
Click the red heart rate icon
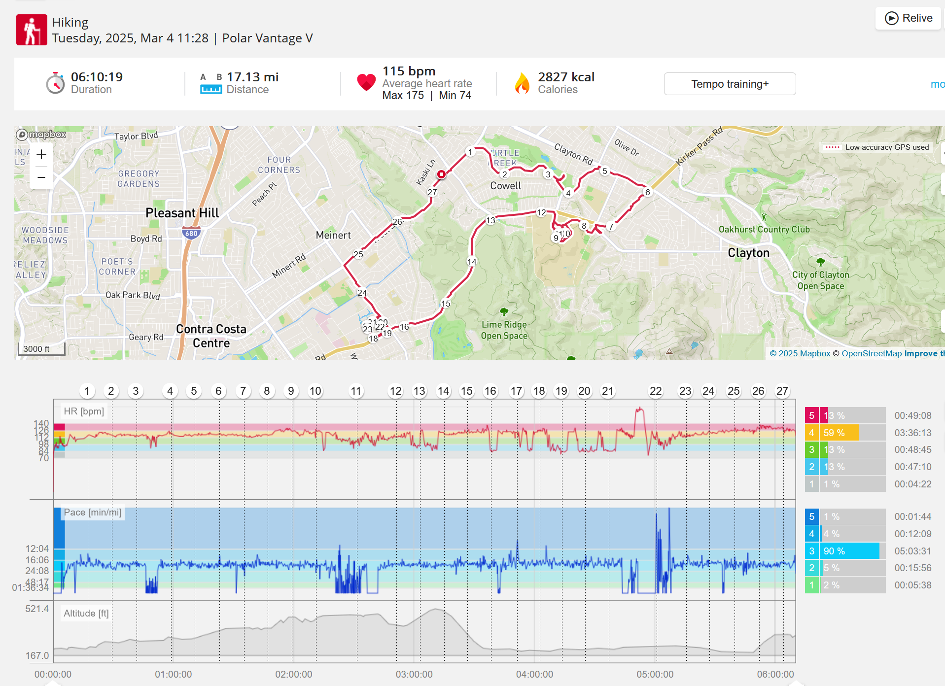(x=366, y=82)
